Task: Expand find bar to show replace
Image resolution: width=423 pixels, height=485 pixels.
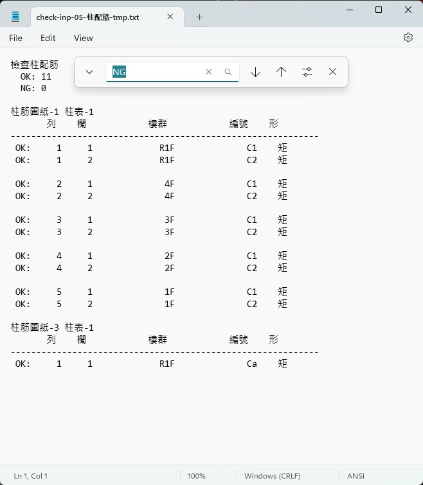Action: (89, 72)
